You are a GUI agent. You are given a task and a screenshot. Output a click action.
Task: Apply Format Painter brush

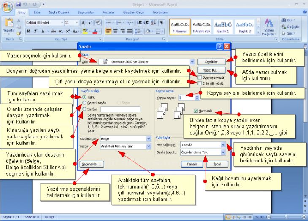(x=19, y=33)
